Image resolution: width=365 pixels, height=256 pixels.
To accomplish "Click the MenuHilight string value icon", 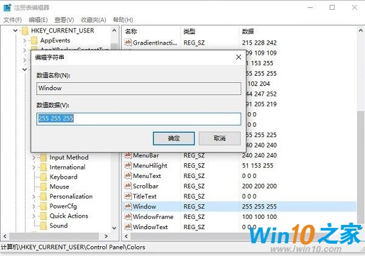I will tap(128, 165).
